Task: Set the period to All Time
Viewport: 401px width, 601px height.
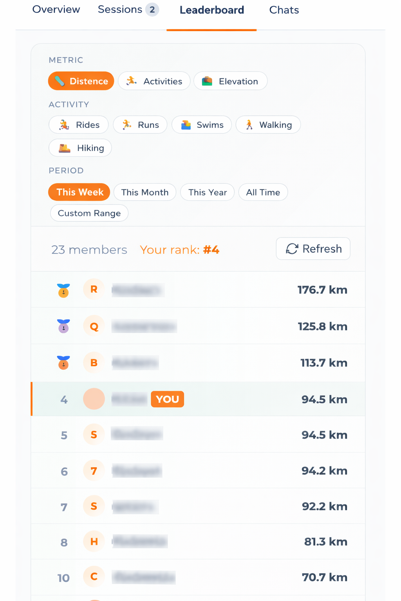Action: 263,192
